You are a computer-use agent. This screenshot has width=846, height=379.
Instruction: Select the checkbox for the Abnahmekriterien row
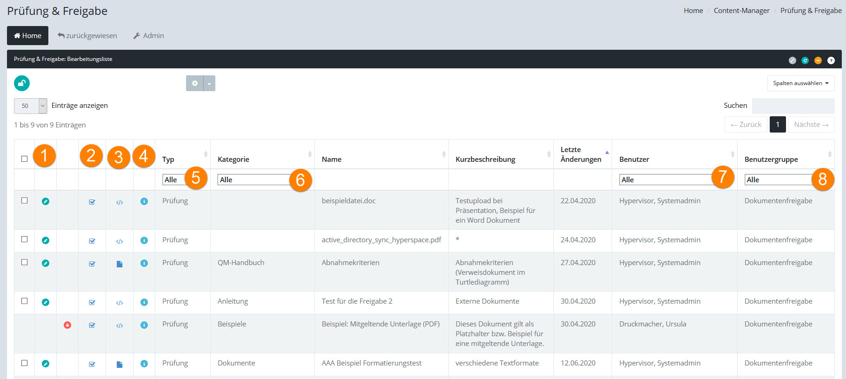tap(25, 263)
